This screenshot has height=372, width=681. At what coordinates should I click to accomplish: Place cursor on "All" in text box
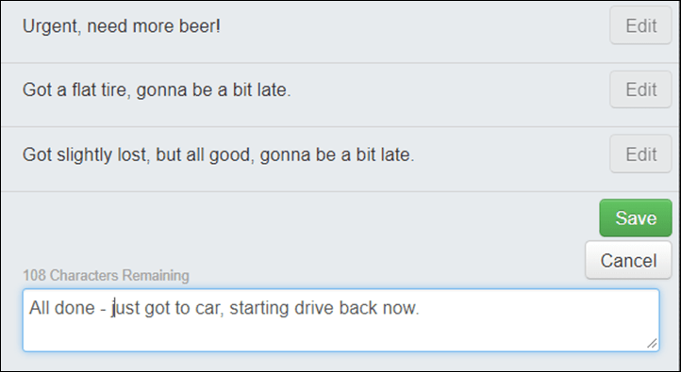pyautogui.click(x=40, y=308)
